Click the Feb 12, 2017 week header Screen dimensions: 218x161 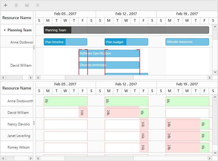click(x=126, y=14)
